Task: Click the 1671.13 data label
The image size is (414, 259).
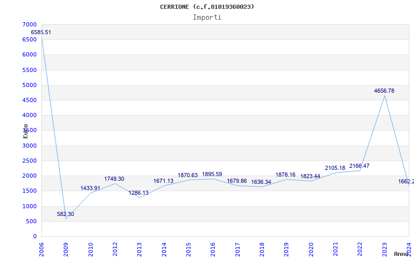Action: pos(164,181)
